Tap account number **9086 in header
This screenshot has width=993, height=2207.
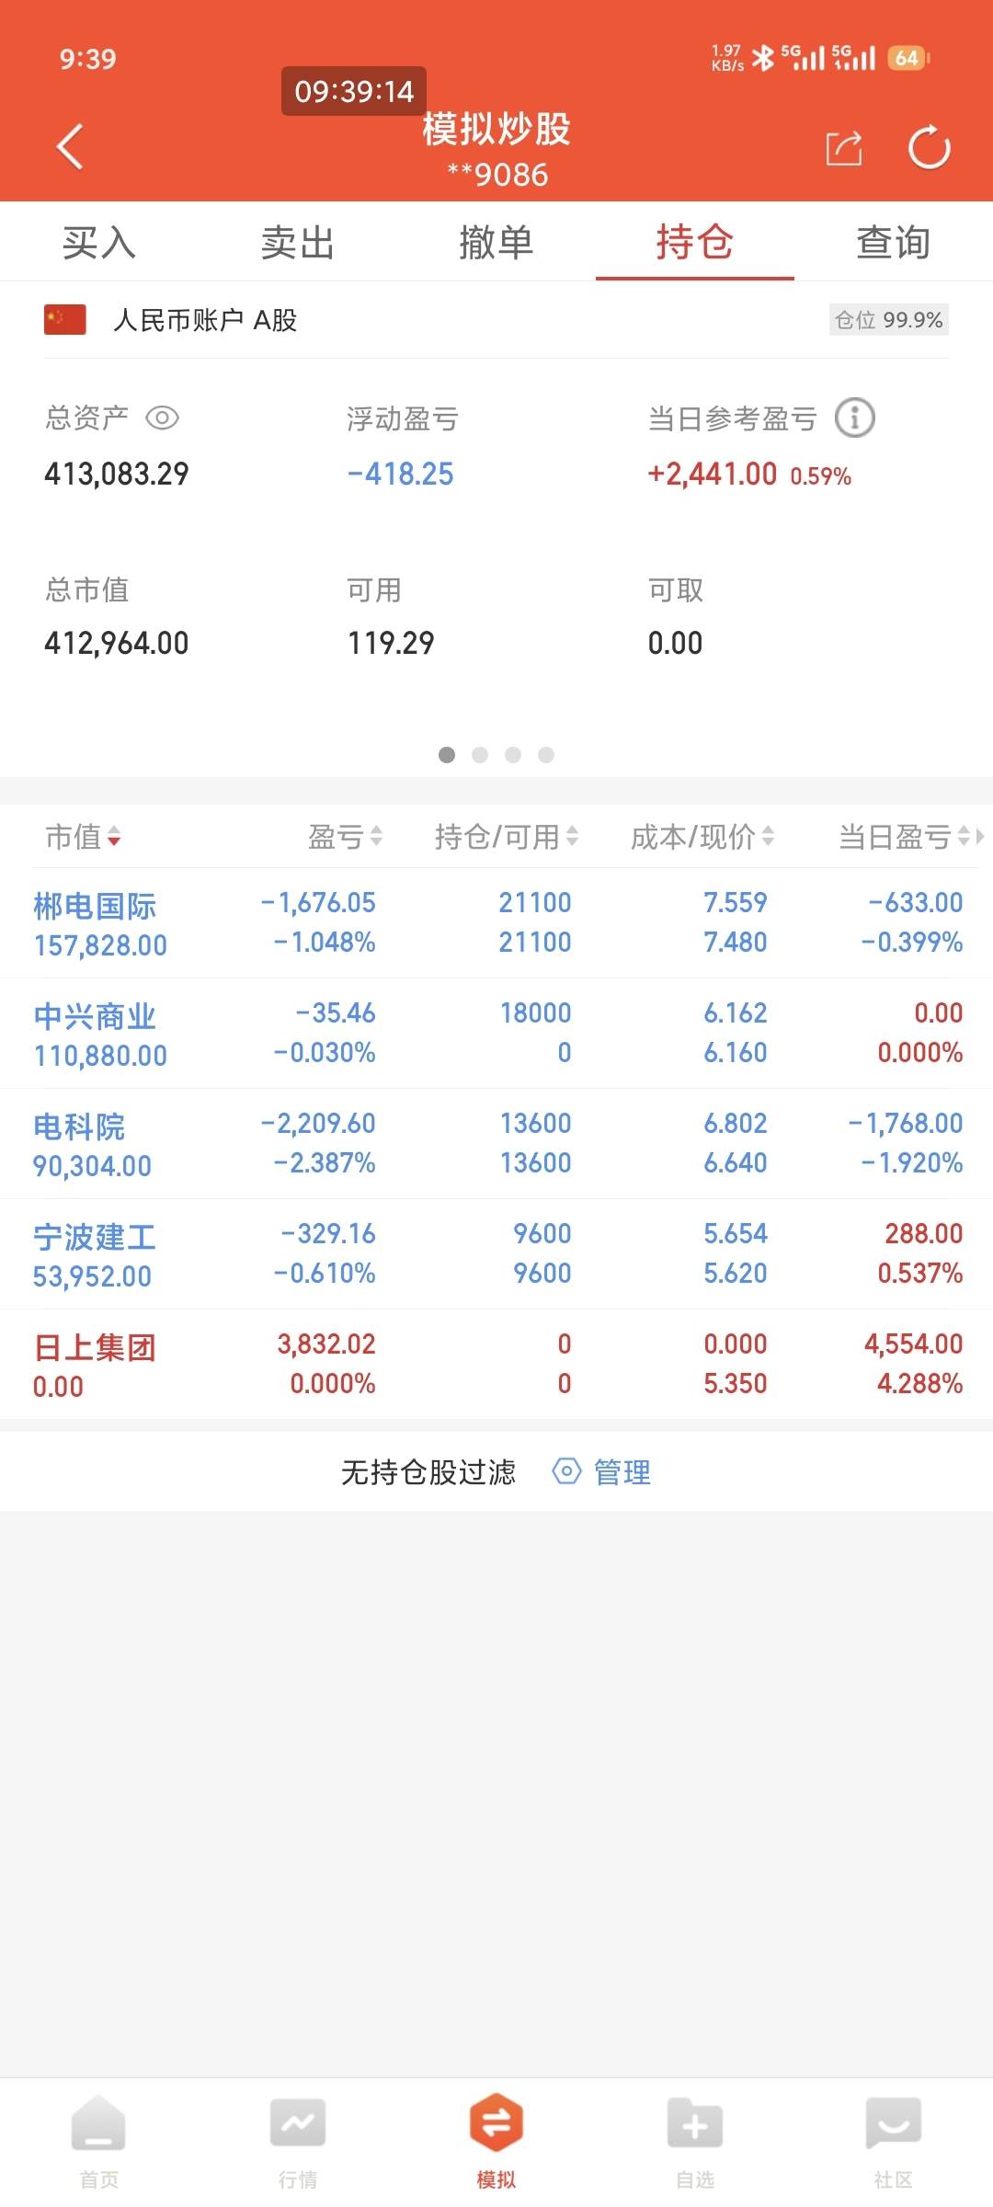click(x=497, y=174)
